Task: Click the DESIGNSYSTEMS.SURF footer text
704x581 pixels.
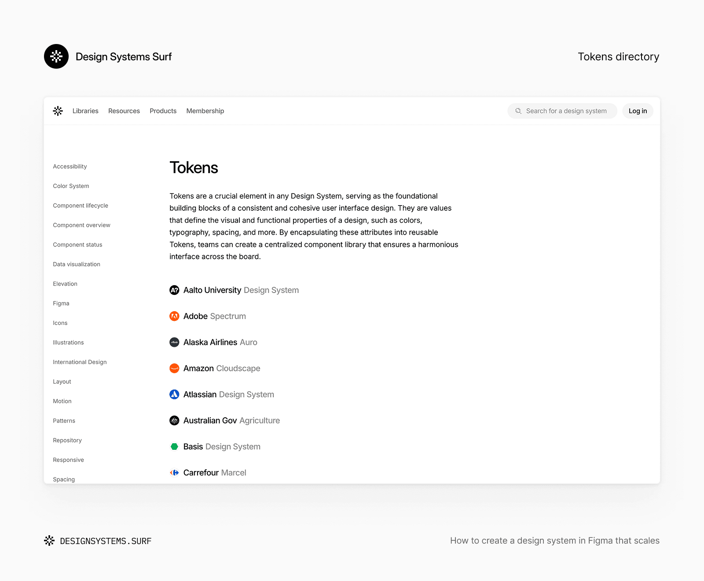Action: 106,541
